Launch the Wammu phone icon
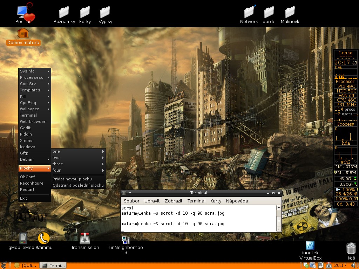The image size is (359, 269). [44, 241]
